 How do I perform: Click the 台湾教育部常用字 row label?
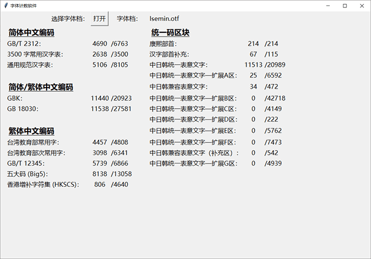coord(33,142)
